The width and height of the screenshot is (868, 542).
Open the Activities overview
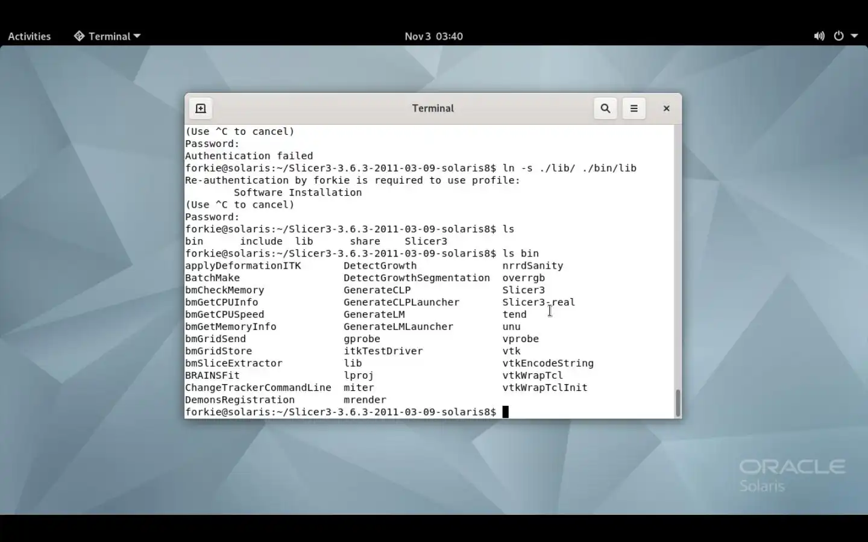click(x=29, y=36)
